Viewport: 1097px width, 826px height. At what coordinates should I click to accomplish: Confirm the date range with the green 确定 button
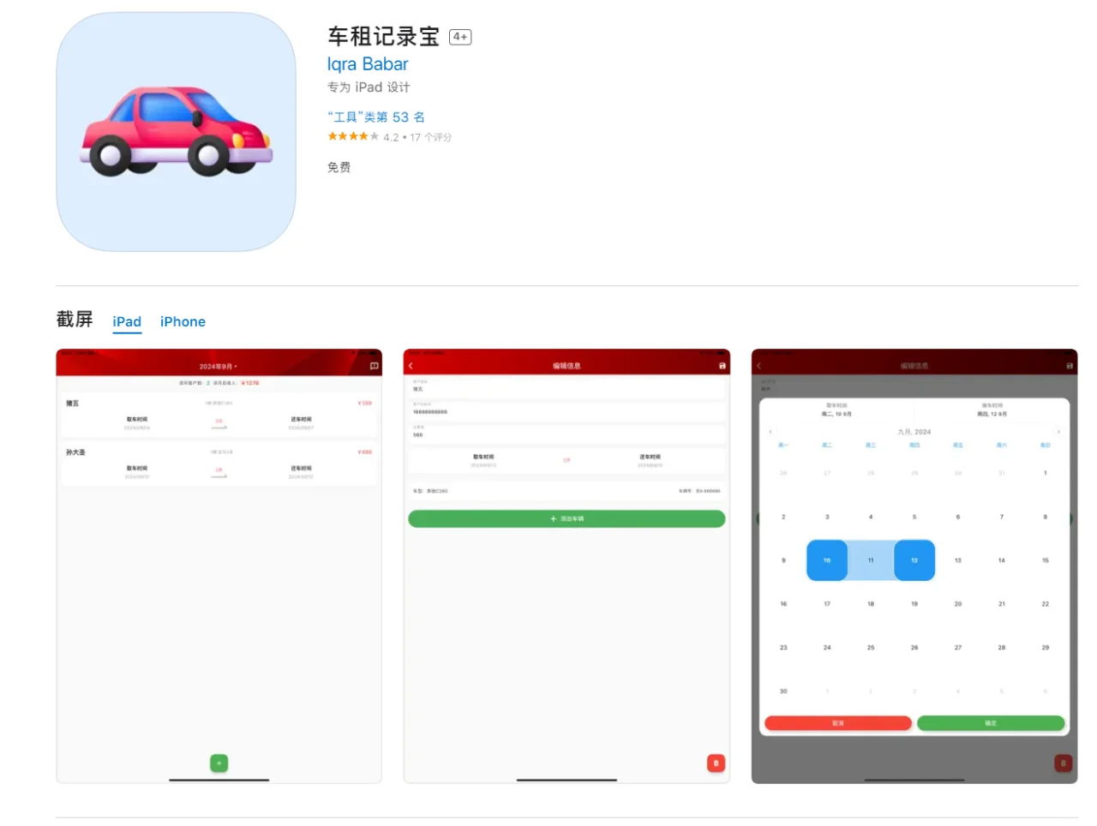pos(990,723)
